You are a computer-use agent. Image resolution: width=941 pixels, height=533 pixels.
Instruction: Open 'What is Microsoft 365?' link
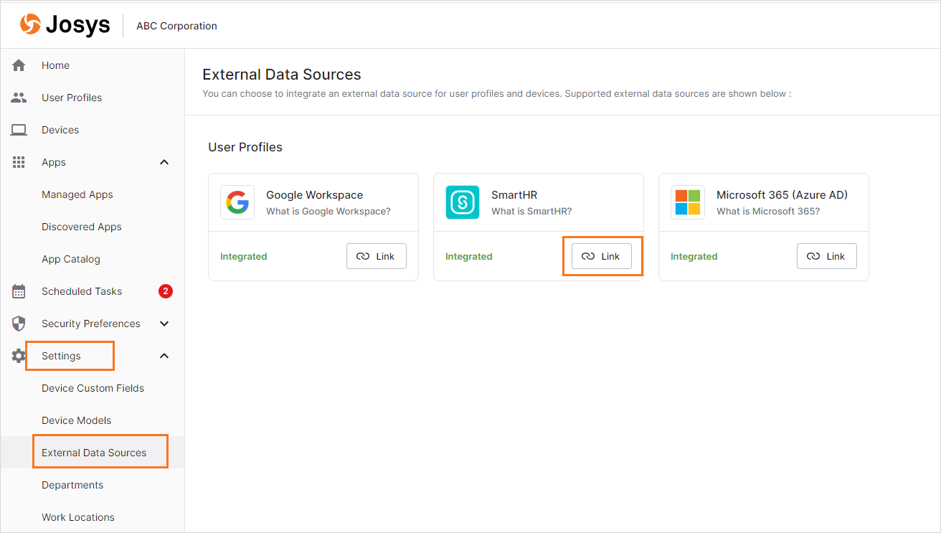click(768, 211)
